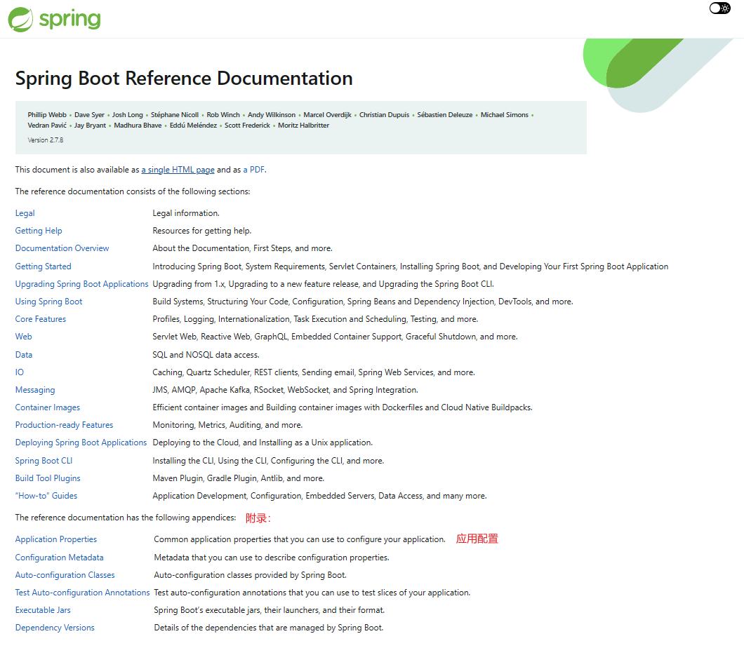
Task: Click author name Stéphane Nicoll
Action: point(175,115)
